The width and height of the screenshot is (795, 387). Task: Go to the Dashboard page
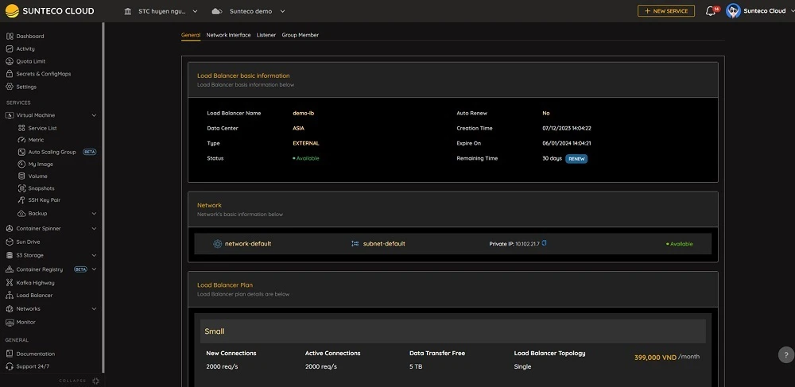click(x=30, y=37)
